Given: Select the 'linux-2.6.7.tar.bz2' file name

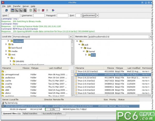Looking at the screenshot, I should tap(86, 93).
